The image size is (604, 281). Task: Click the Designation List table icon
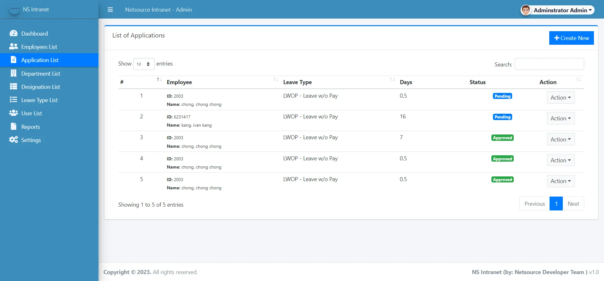coord(14,87)
